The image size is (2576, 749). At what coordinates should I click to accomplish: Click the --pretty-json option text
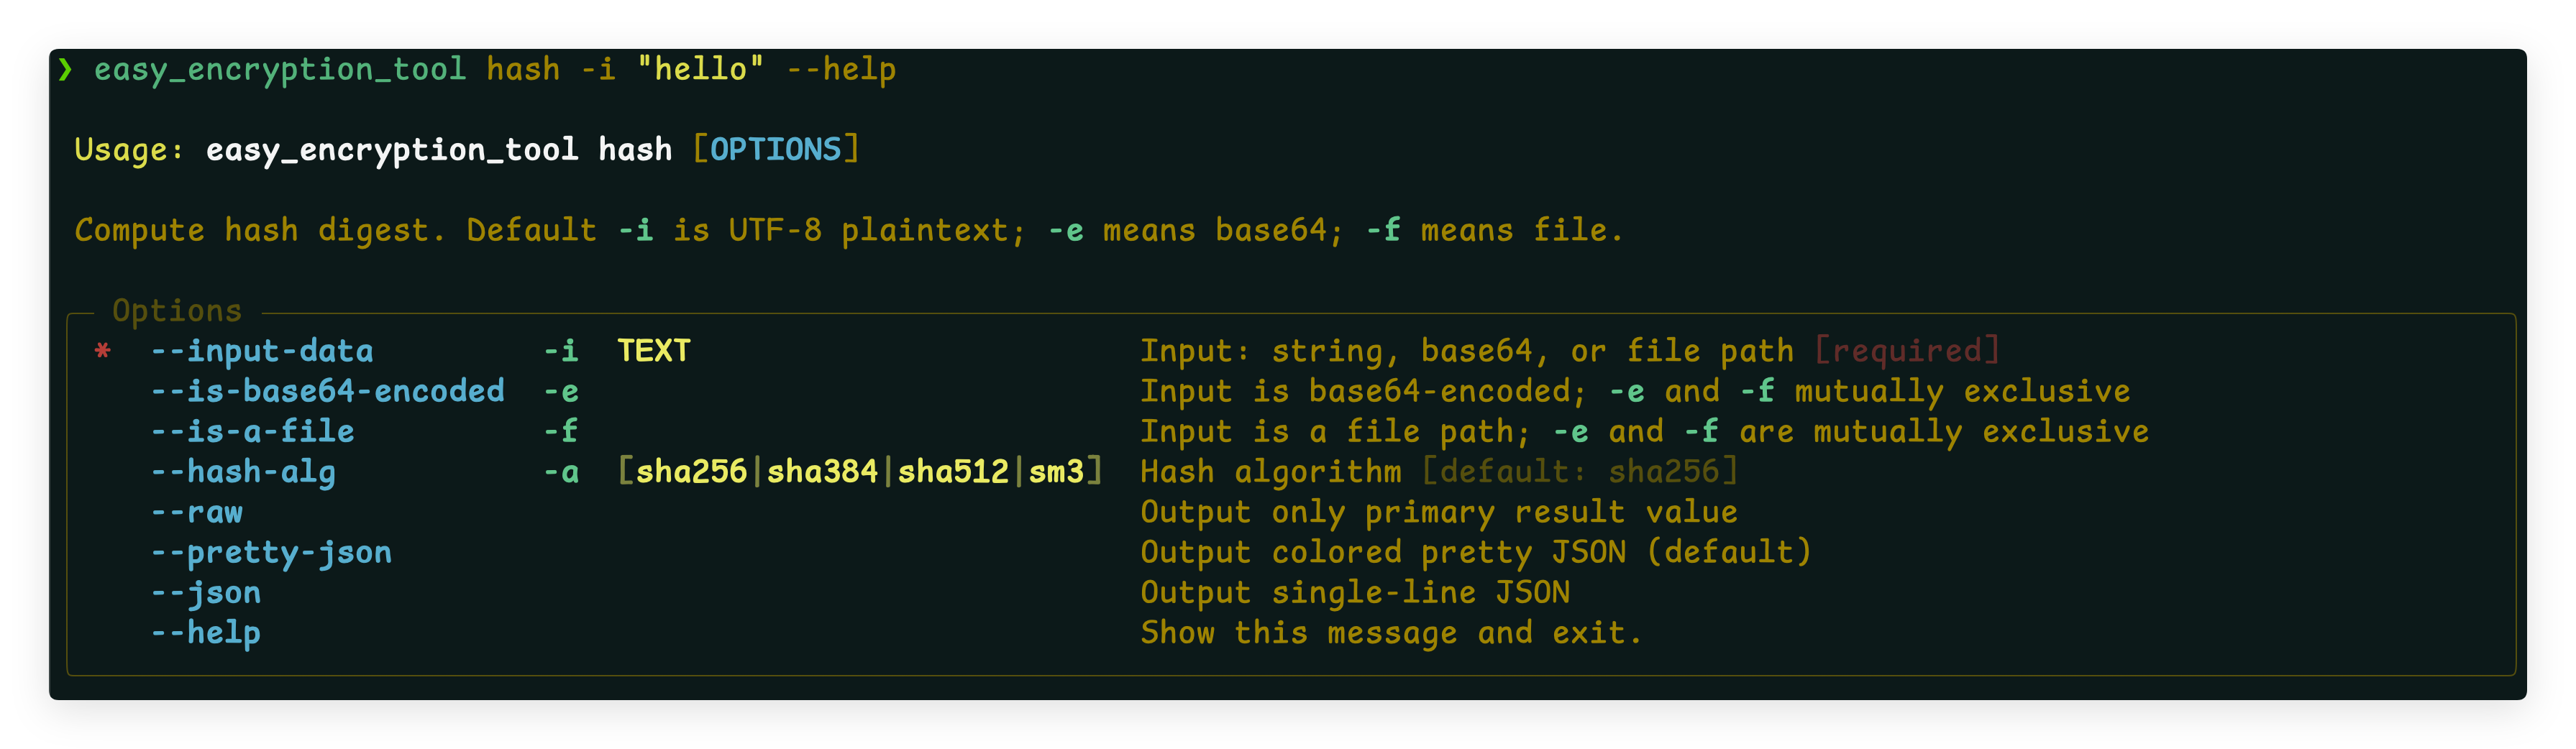pyautogui.click(x=271, y=552)
